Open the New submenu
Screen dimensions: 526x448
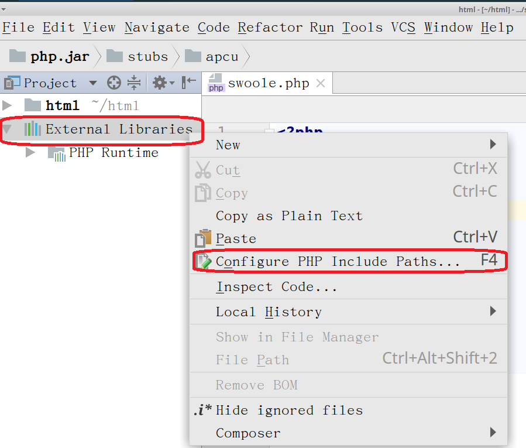(227, 145)
